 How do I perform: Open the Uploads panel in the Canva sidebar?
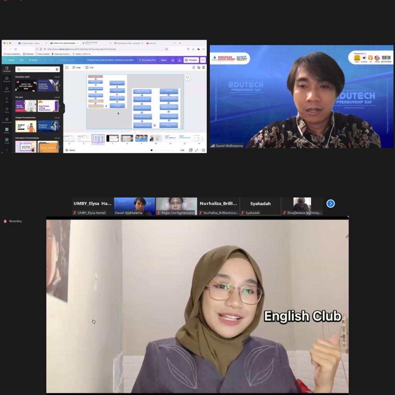point(7,89)
